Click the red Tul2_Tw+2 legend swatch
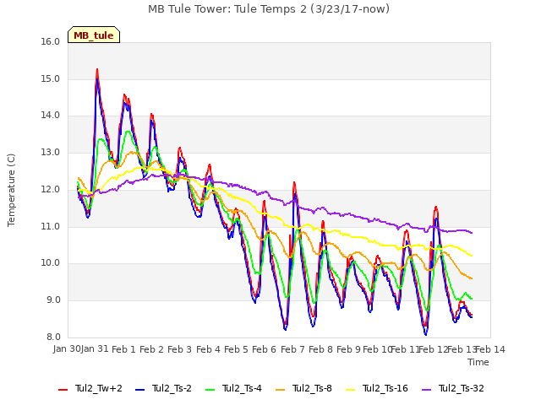 (x=63, y=390)
